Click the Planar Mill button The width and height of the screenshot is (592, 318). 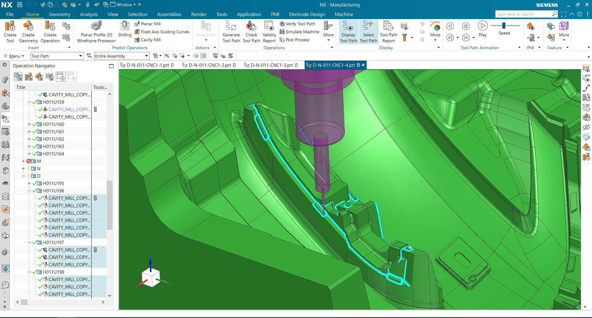pos(147,24)
